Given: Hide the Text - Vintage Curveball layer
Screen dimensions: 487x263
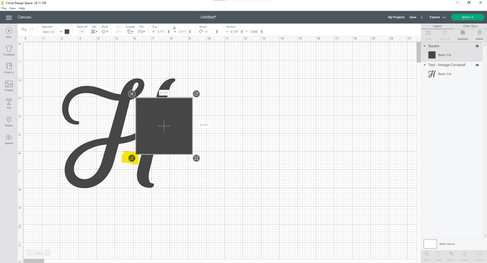Looking at the screenshot, I should [x=477, y=65].
